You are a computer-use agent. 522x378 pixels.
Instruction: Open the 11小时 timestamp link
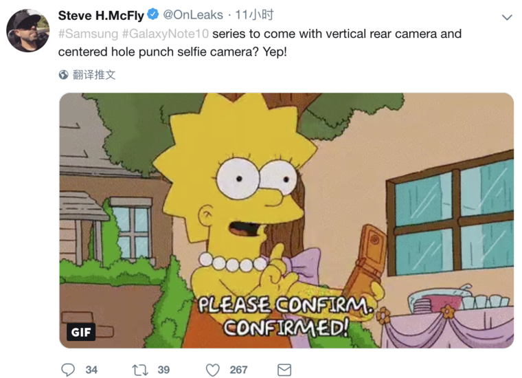254,15
